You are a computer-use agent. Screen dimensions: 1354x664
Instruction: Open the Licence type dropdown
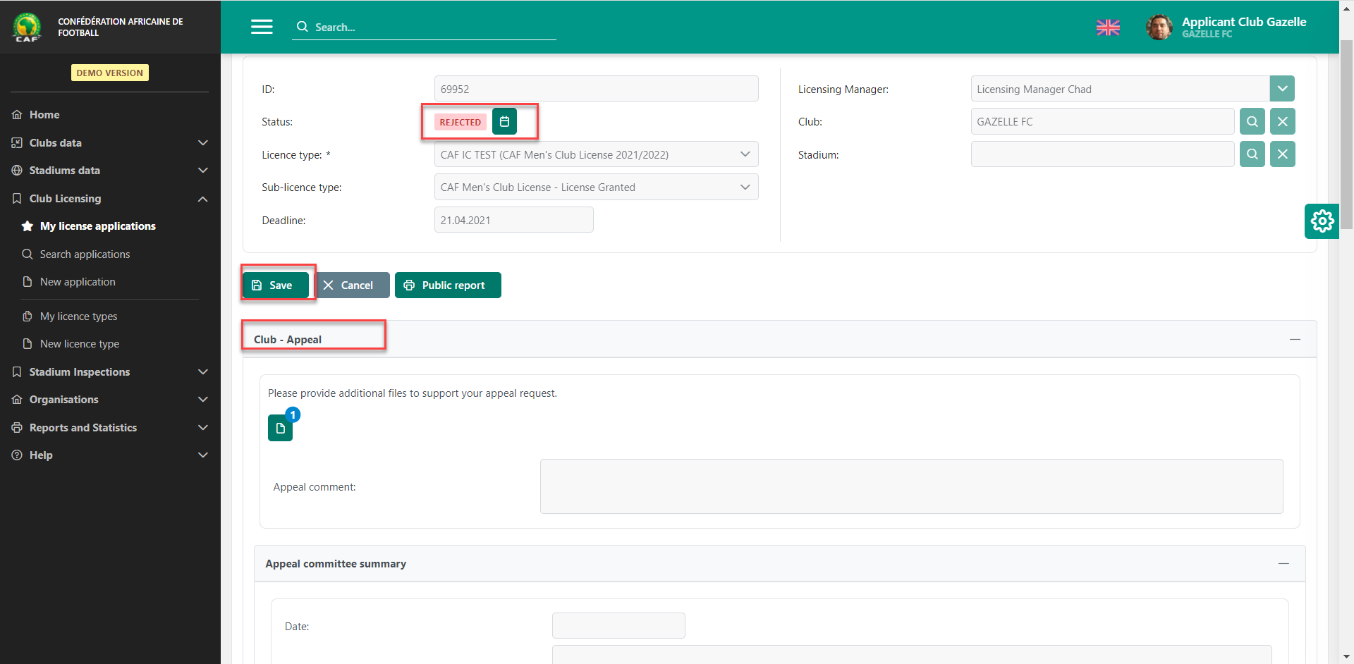596,154
